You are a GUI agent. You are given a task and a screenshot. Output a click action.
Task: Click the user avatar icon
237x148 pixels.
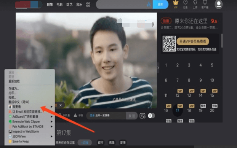(219, 4)
